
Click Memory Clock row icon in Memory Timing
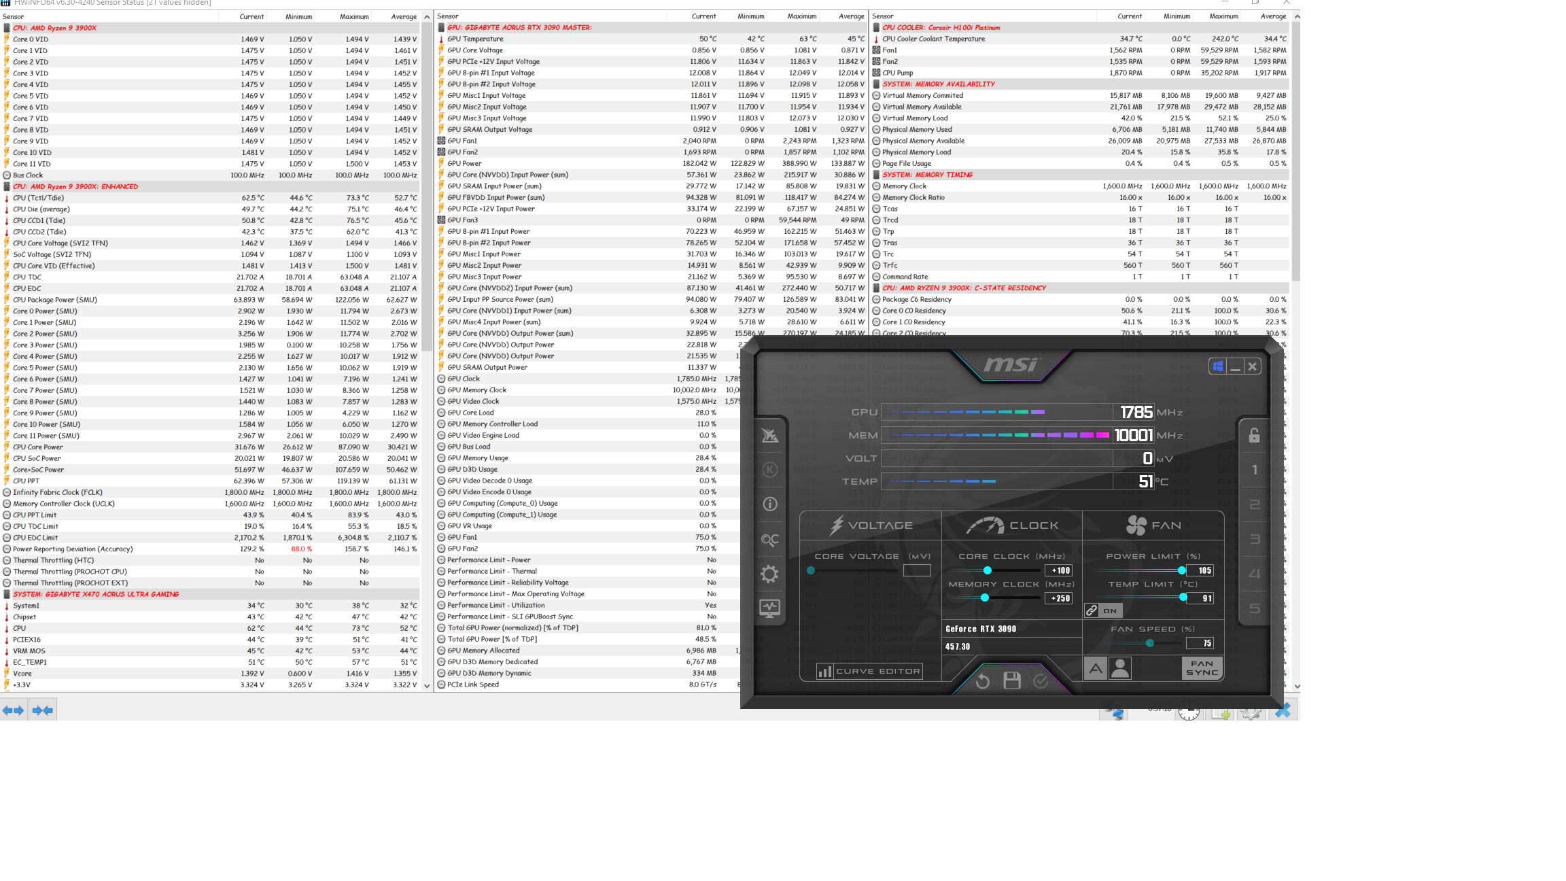point(876,186)
